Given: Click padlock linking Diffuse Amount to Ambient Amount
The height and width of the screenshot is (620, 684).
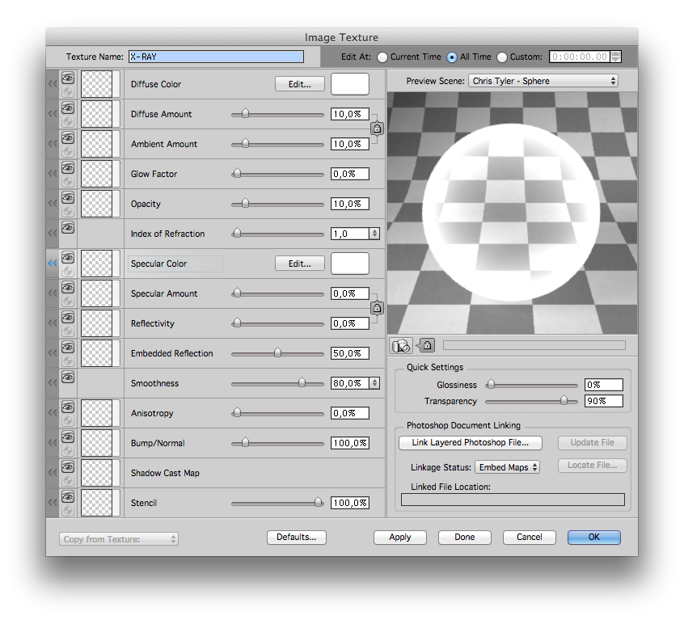Looking at the screenshot, I should [x=376, y=129].
